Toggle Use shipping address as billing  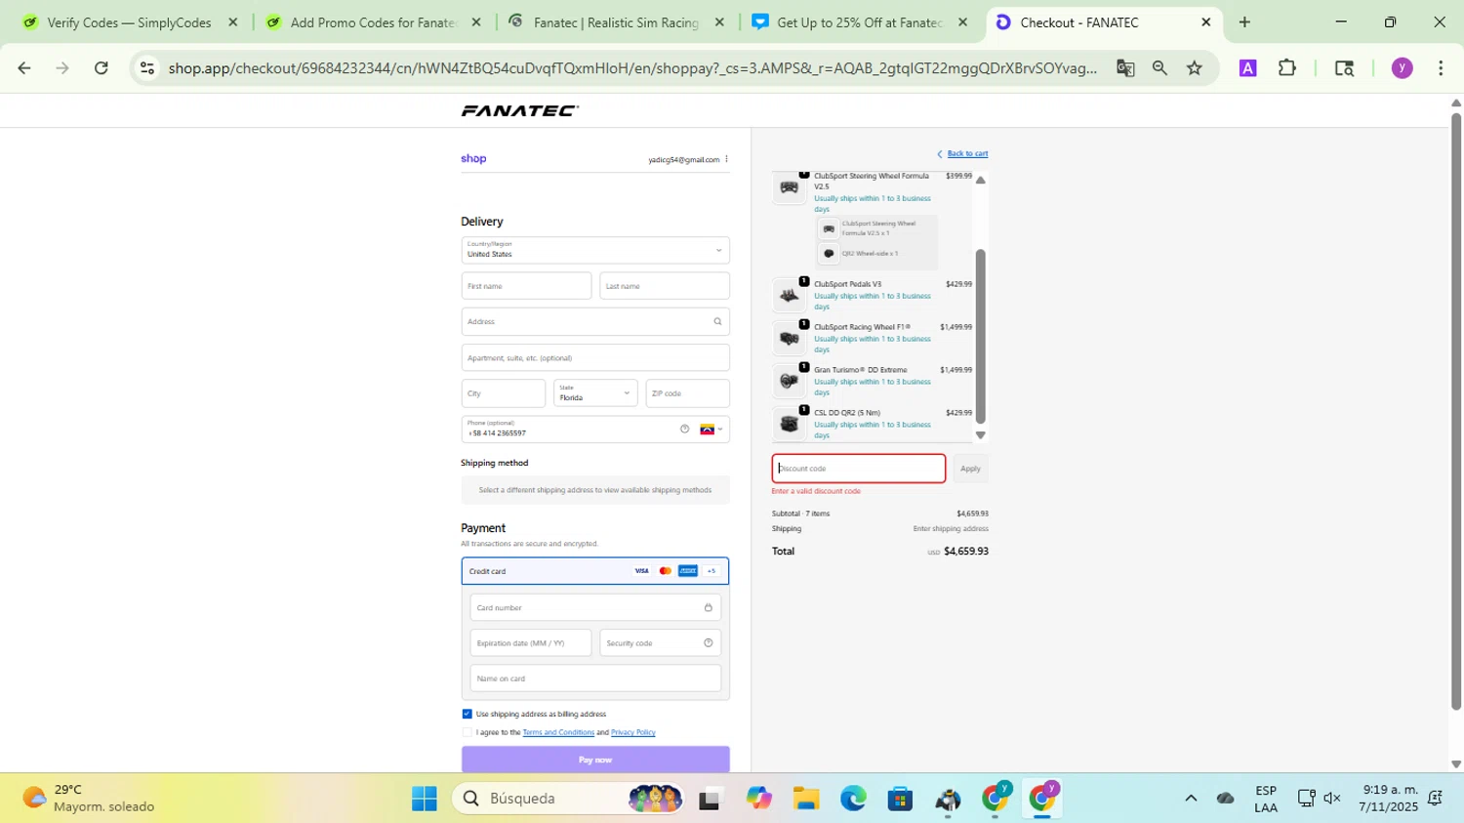467,714
